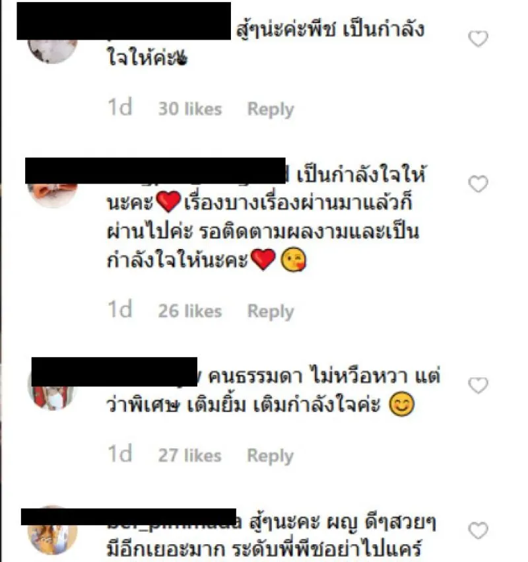Select the 1d timestamp beside 27 likes

(x=120, y=454)
